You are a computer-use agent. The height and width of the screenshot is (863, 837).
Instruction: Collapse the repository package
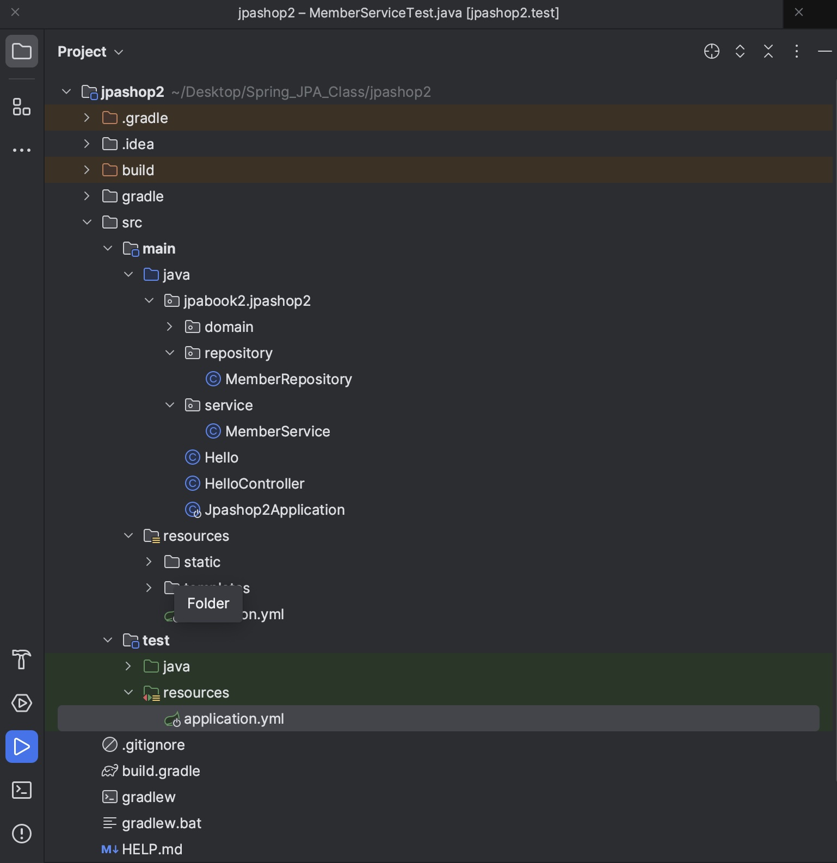point(169,353)
